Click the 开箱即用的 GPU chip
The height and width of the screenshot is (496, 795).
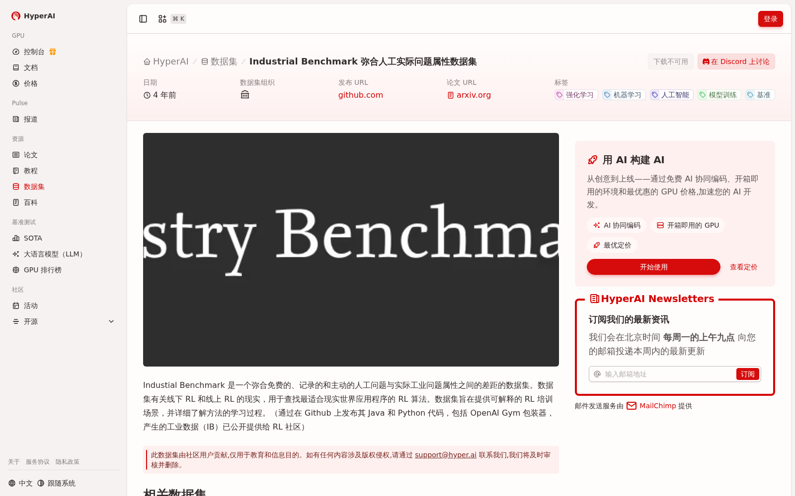coord(688,225)
